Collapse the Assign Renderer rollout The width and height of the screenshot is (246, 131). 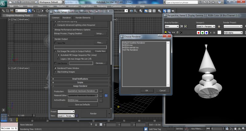pos(80,86)
